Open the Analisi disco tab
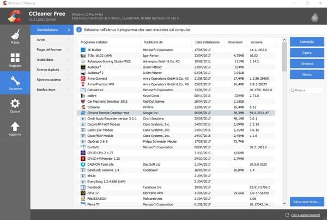 pos(52,60)
